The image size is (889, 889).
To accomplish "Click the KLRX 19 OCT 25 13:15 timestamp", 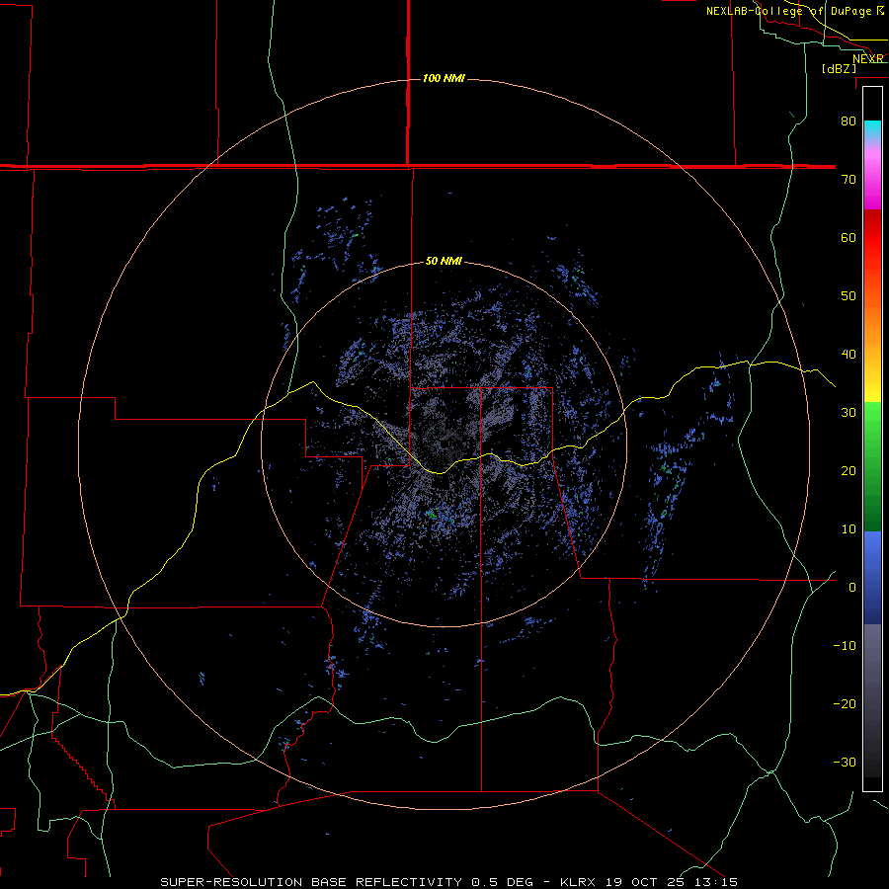I will point(649,882).
